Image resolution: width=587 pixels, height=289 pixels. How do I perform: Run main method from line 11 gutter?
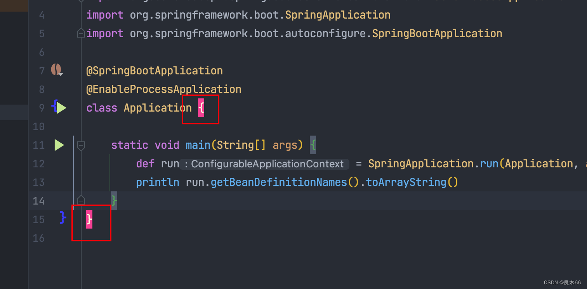click(59, 145)
